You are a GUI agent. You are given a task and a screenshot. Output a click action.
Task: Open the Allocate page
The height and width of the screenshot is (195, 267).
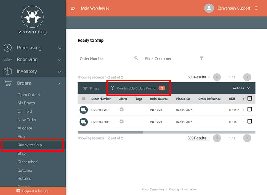coord(25,128)
